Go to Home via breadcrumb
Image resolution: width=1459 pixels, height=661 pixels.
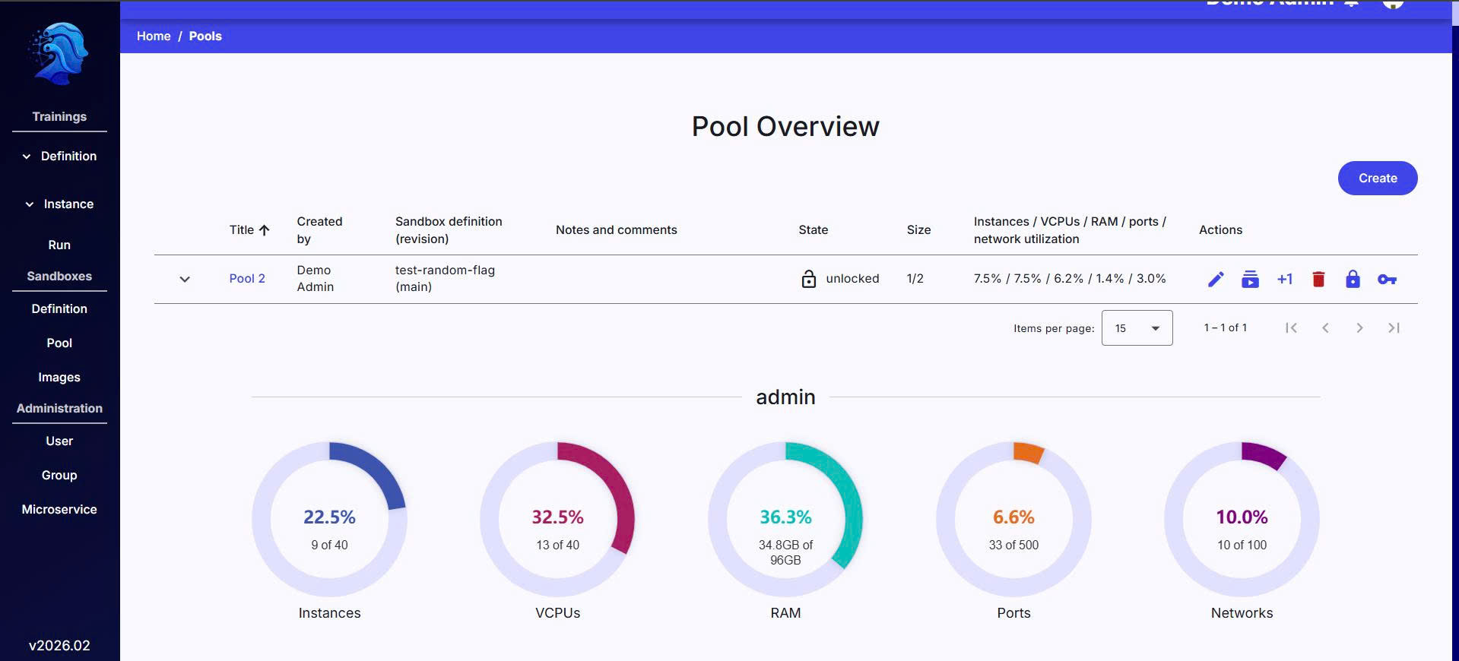tap(154, 36)
